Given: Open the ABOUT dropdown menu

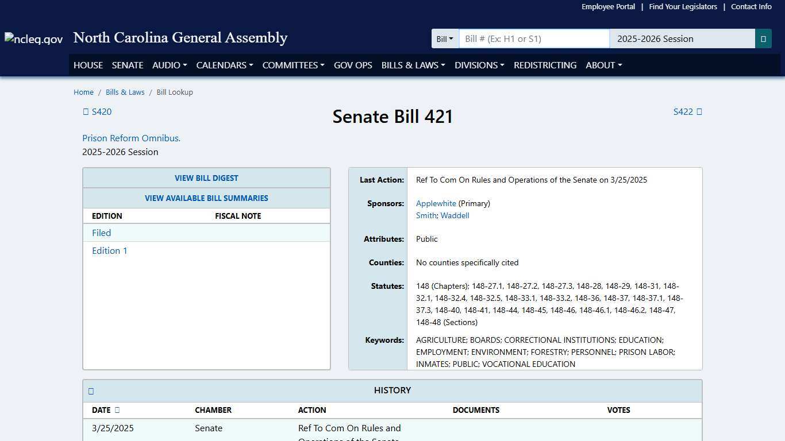Looking at the screenshot, I should pyautogui.click(x=603, y=65).
